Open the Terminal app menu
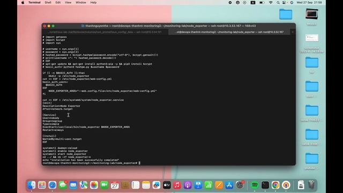The height and width of the screenshot is (193, 343). pos(34,2)
